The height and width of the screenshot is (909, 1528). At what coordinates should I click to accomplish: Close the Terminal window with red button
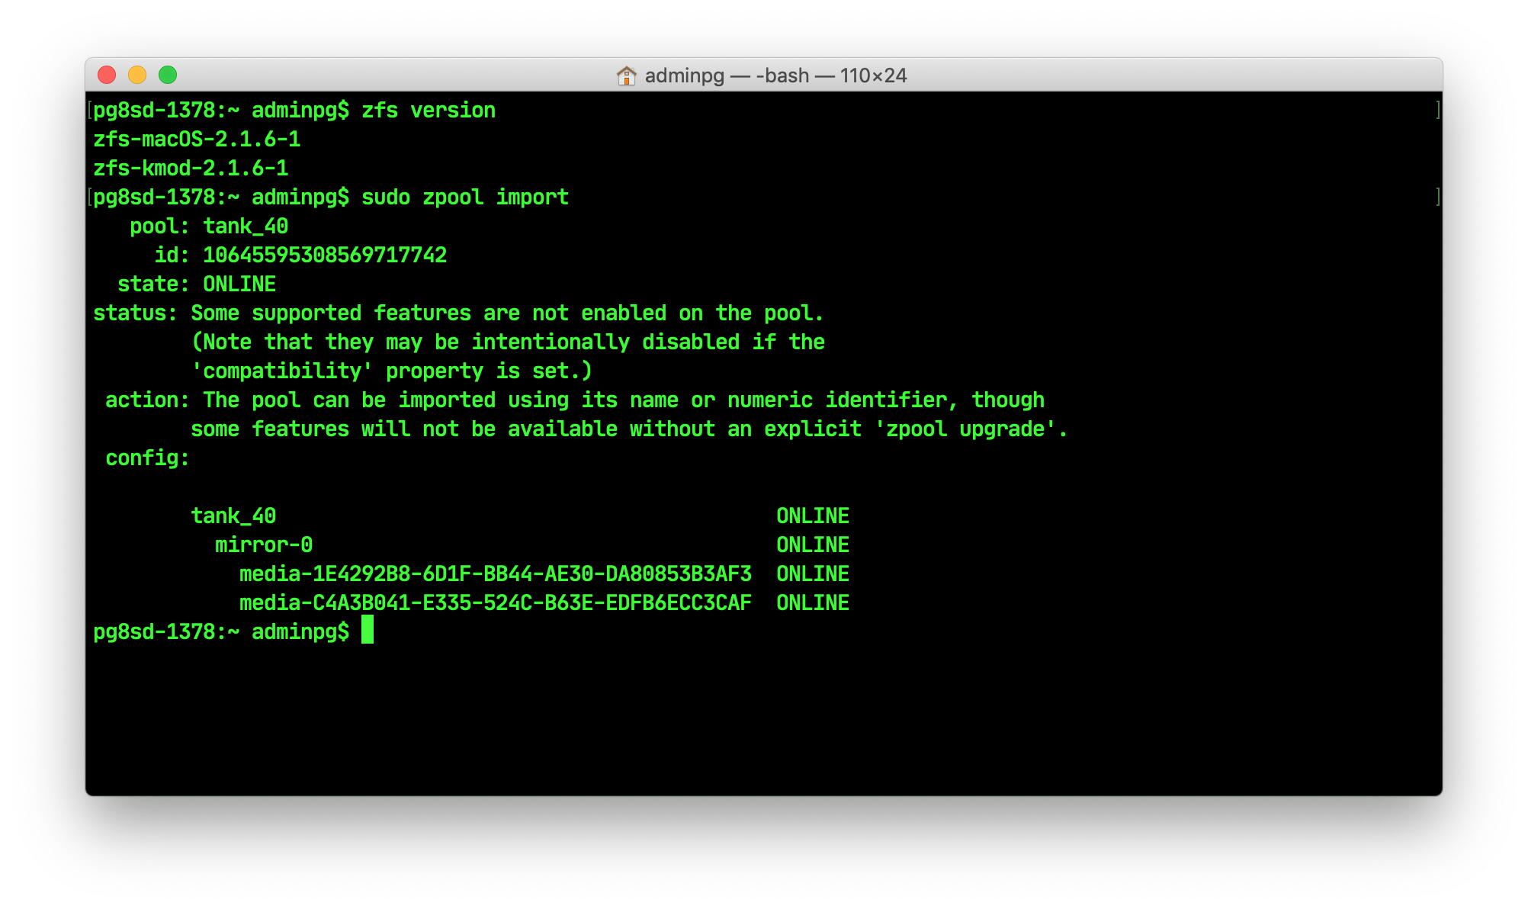click(x=107, y=75)
